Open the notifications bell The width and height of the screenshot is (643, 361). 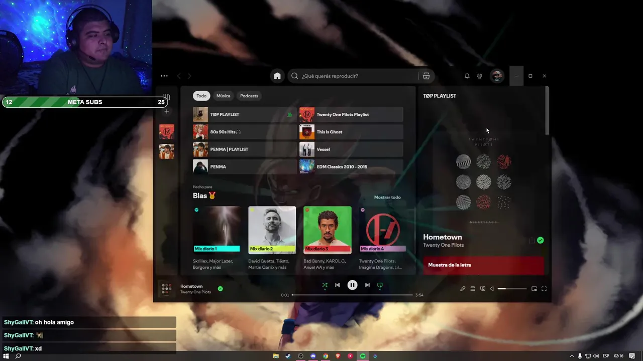point(467,76)
